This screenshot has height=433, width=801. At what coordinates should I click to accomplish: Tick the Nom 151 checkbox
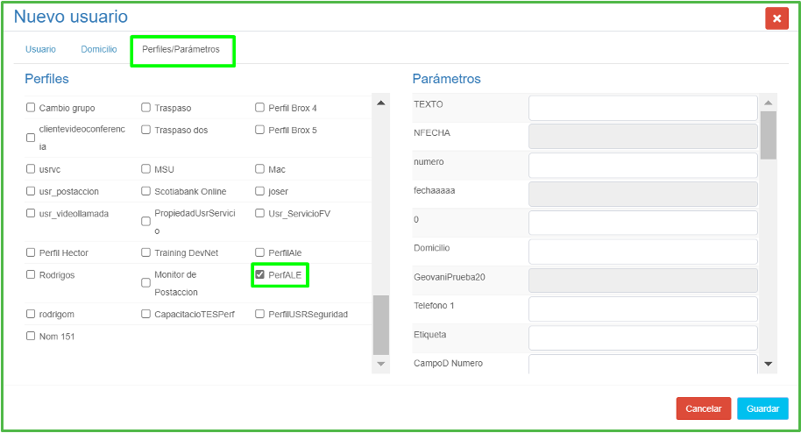[x=31, y=336]
